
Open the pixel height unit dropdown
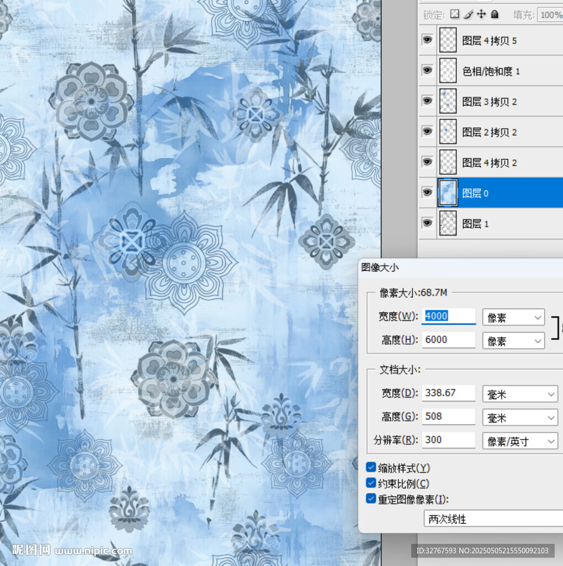coord(513,340)
